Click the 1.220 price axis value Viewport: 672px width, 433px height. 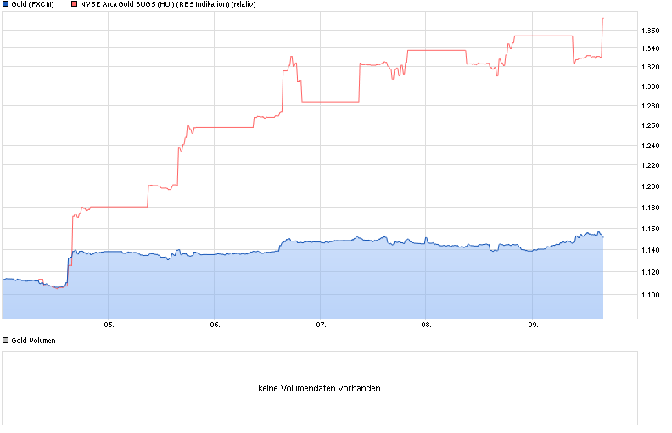pos(651,165)
